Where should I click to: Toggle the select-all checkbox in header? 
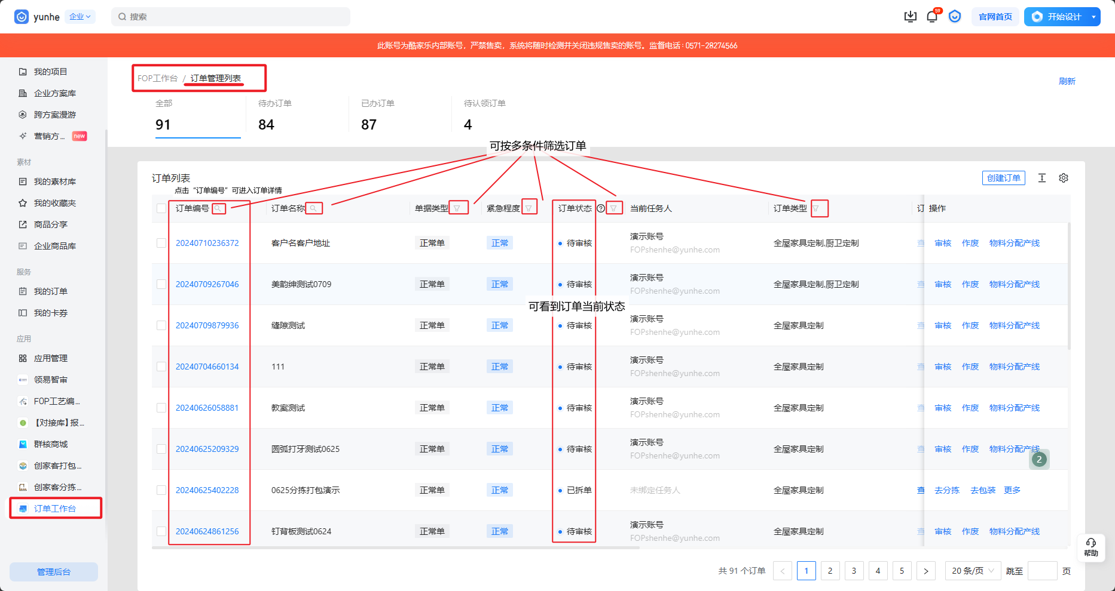tap(161, 208)
